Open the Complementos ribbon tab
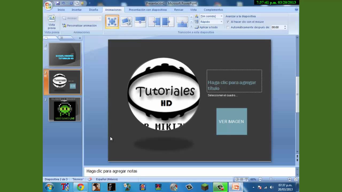Screen dimensions: 342x192 [x=213, y=10]
